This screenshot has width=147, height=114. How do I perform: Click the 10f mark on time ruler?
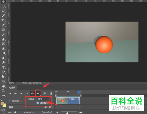(68, 92)
